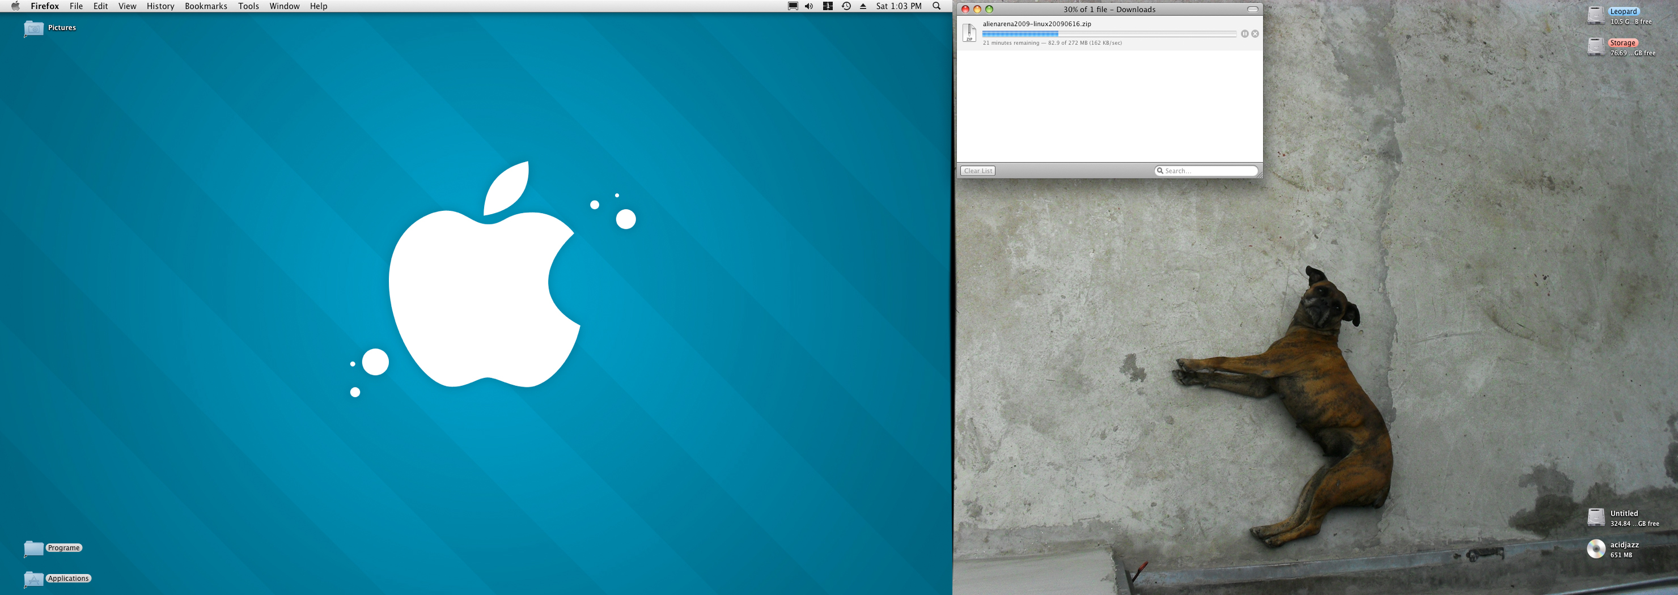Click the volume speaker icon

click(x=808, y=6)
